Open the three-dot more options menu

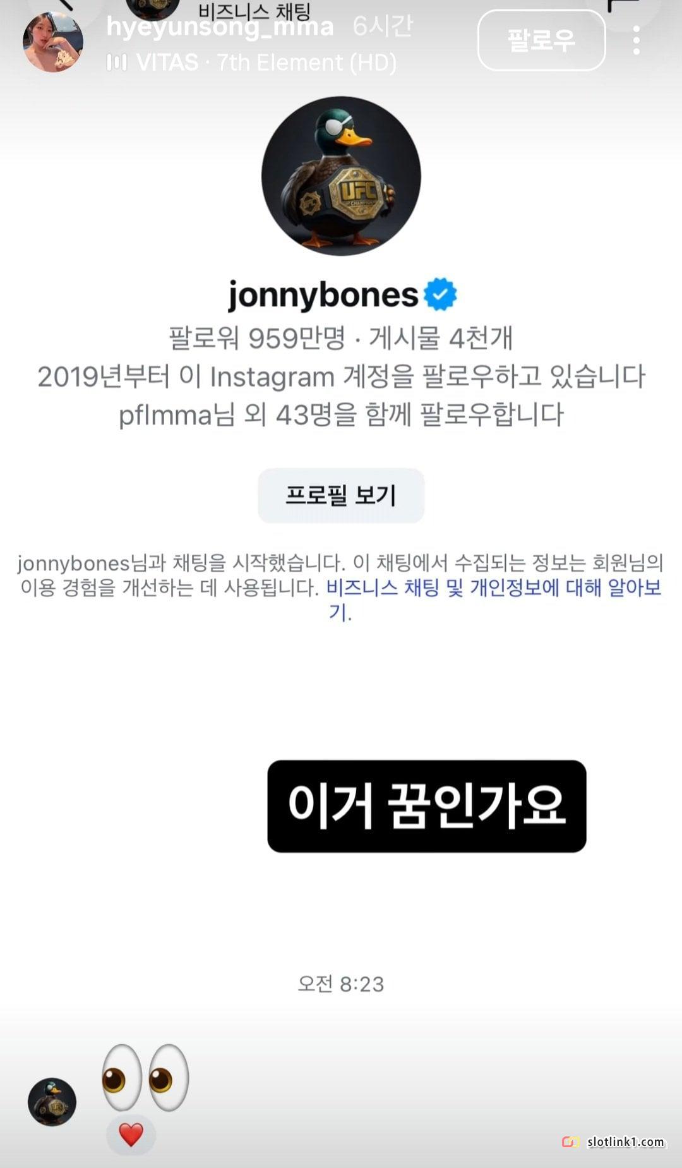coord(636,40)
